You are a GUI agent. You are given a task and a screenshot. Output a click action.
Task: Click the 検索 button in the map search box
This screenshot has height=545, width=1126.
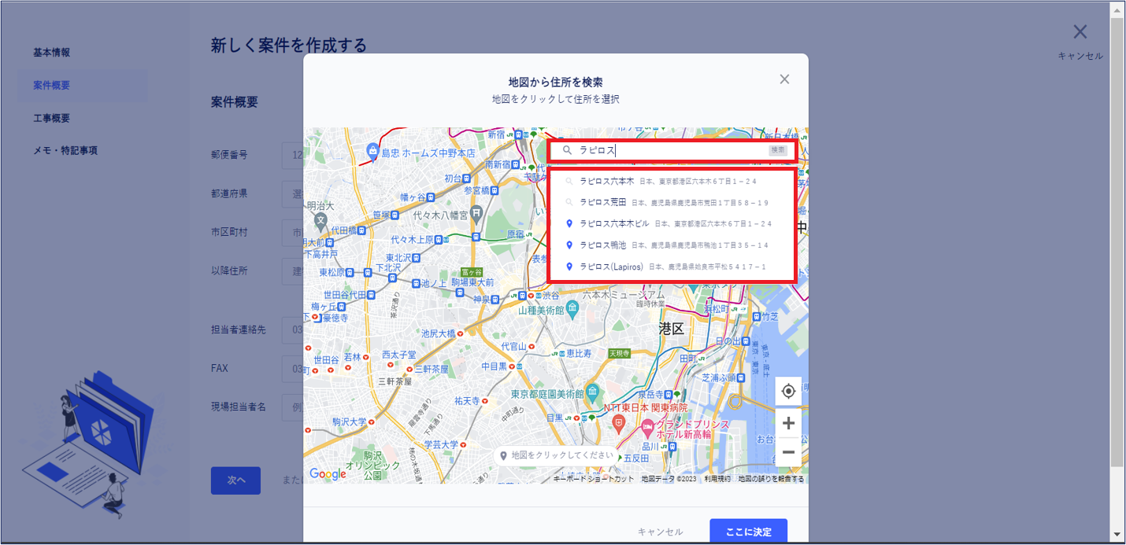click(778, 150)
